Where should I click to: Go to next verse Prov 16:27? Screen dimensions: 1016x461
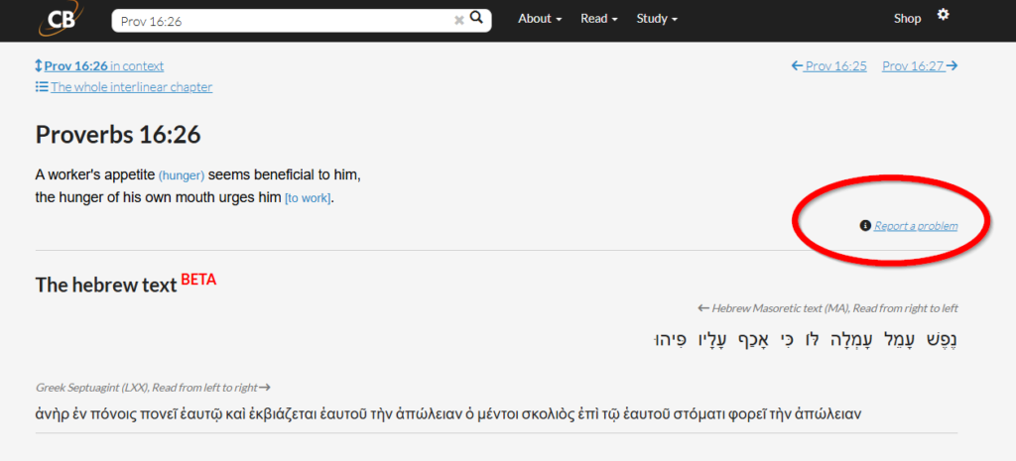point(914,66)
